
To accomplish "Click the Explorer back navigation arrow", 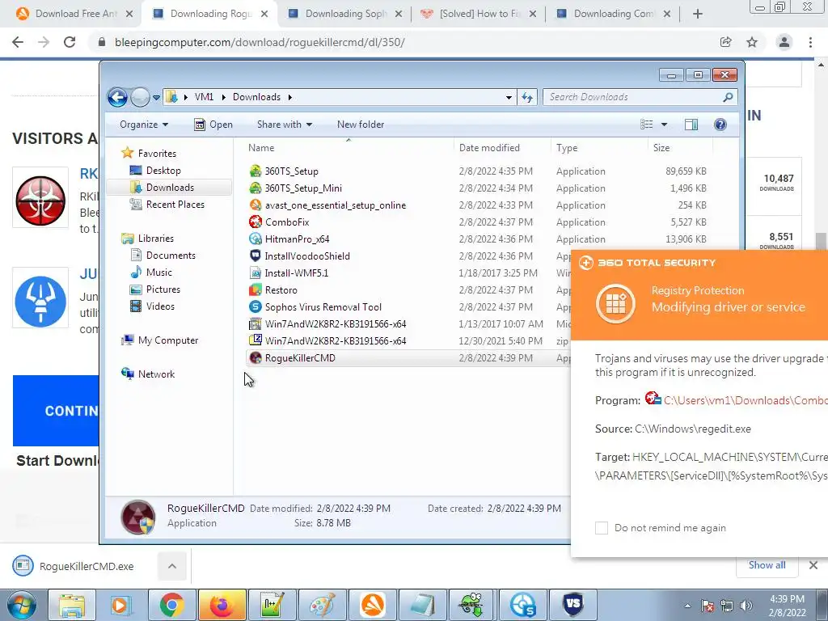I will [117, 97].
